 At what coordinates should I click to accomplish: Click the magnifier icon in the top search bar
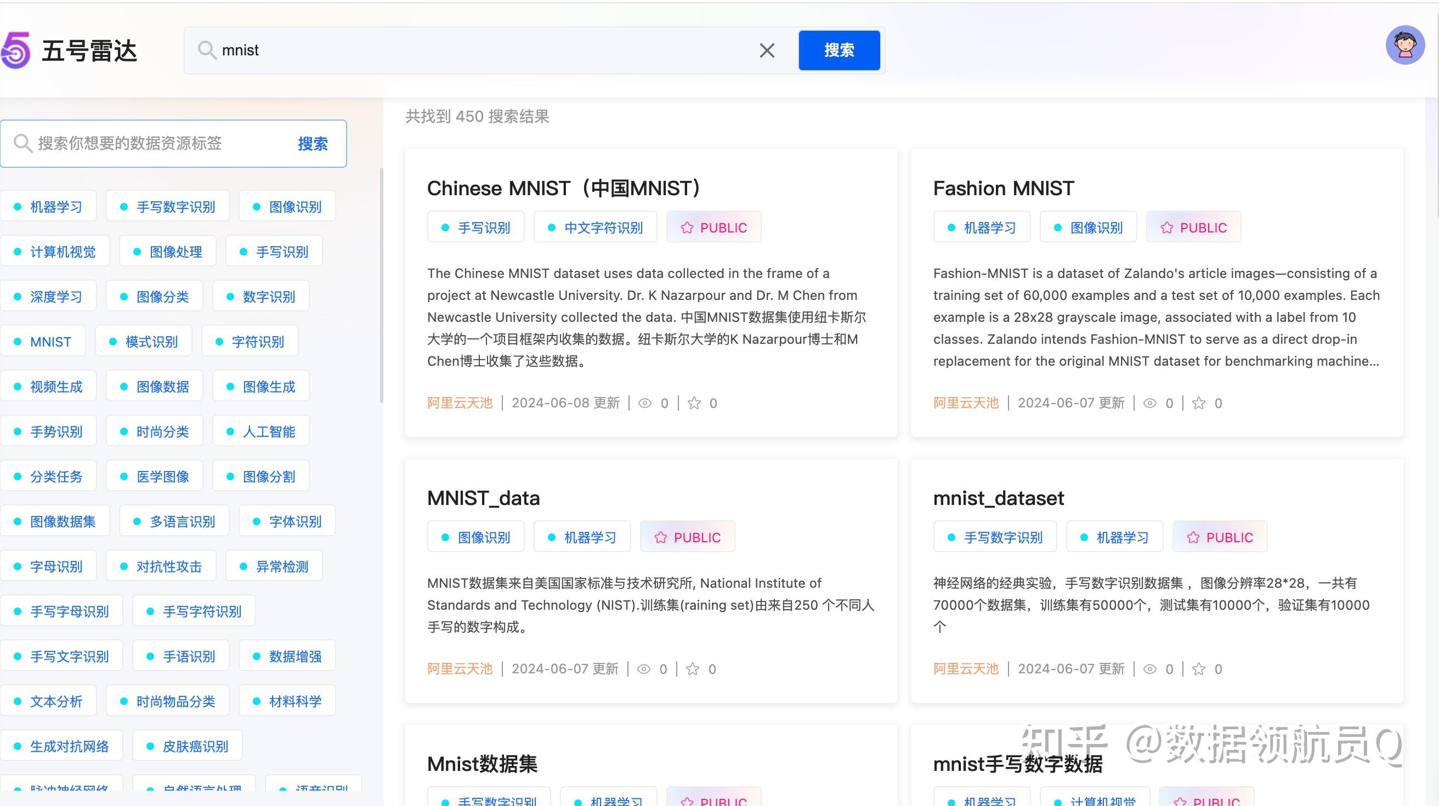207,50
